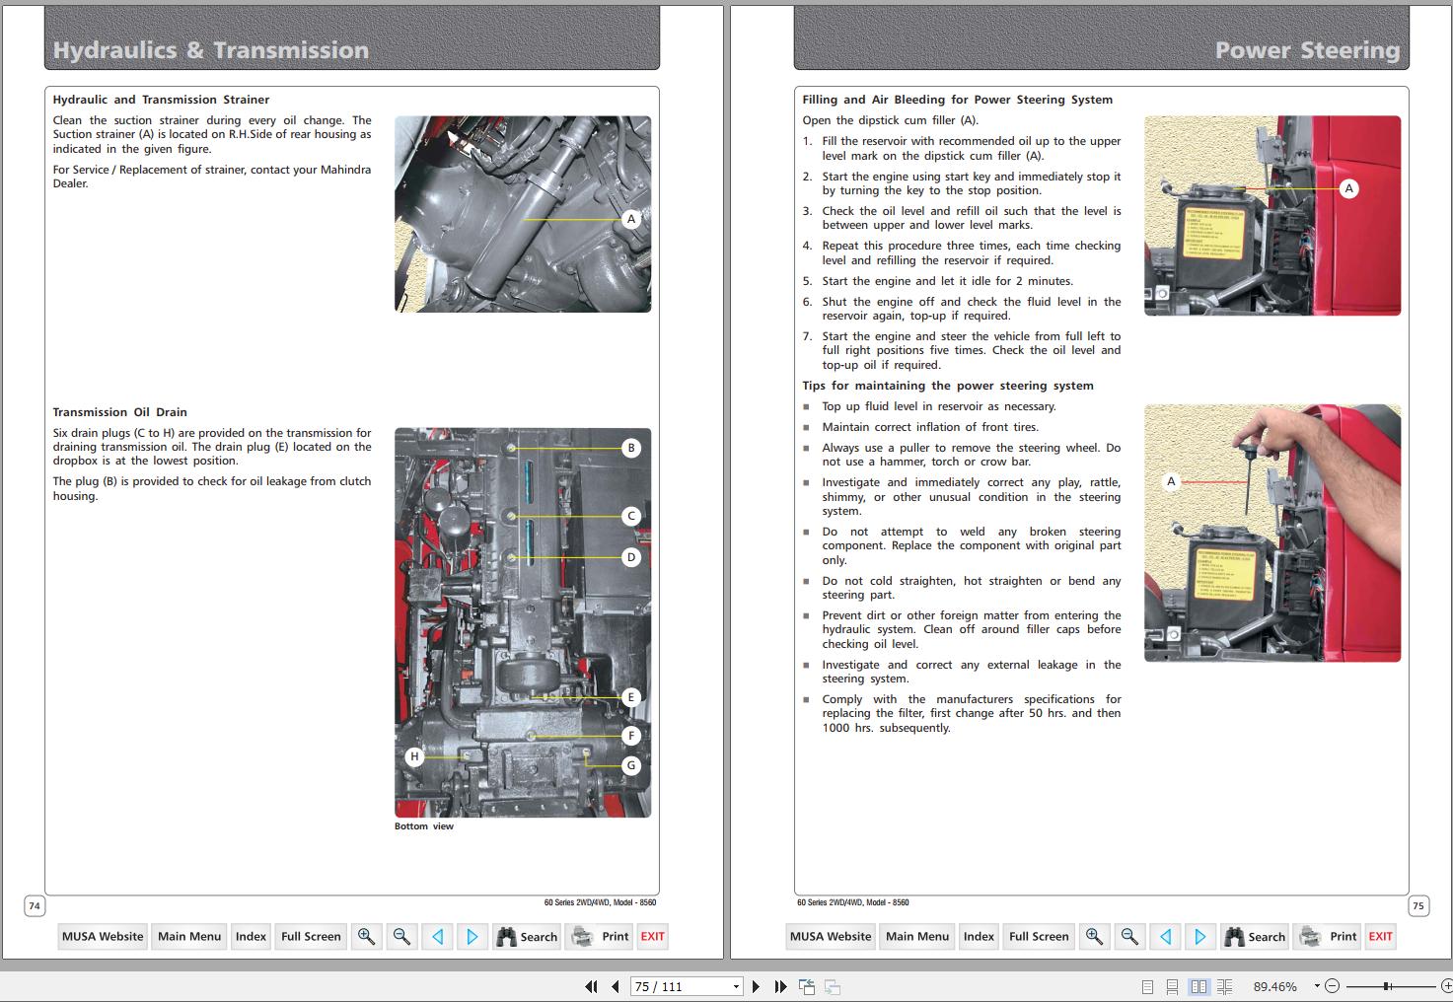Click the power steering reservoir photo
Viewport: 1453px width, 1002px height.
point(1272,216)
